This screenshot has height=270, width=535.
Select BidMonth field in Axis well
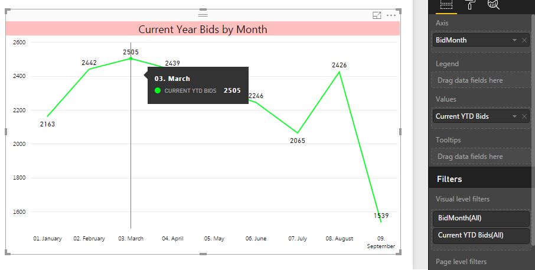tap(481, 40)
